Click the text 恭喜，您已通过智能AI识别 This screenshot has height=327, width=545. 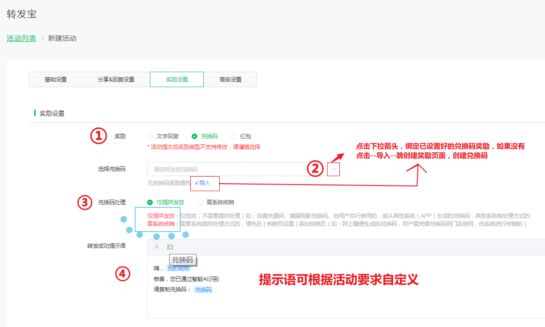187,279
